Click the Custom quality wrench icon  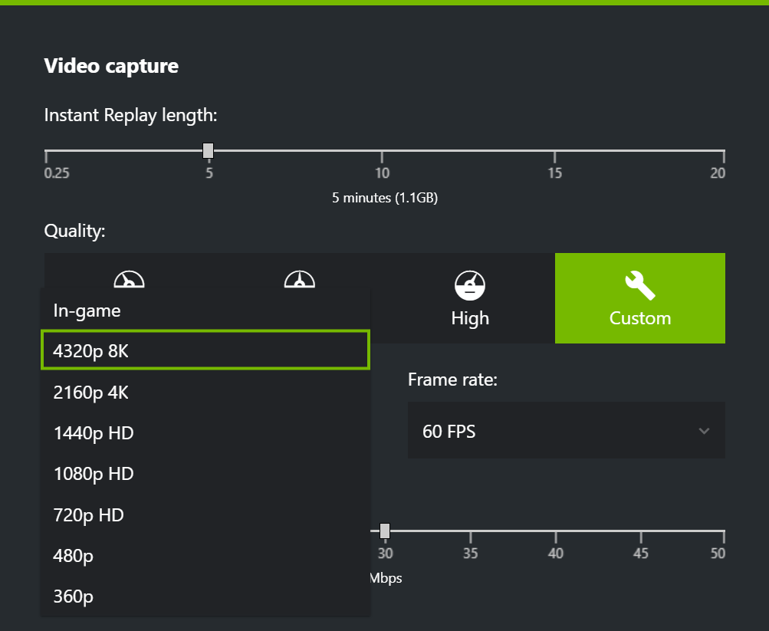(x=639, y=285)
